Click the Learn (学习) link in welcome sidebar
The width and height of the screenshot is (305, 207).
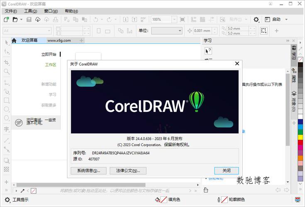pos(53,95)
